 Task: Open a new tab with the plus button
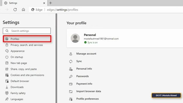tap(50, 3)
